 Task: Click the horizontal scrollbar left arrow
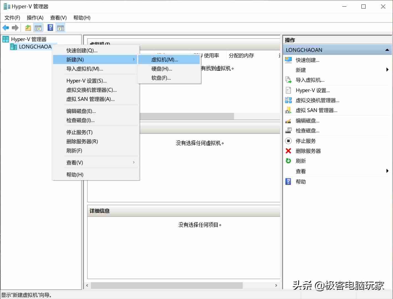coord(87,285)
